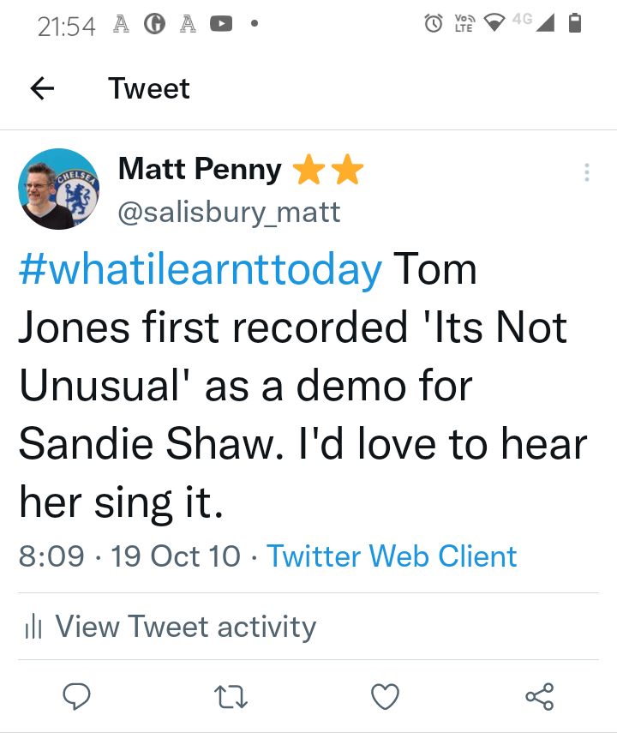
Task: Tap the battery status icon
Action: (x=576, y=24)
